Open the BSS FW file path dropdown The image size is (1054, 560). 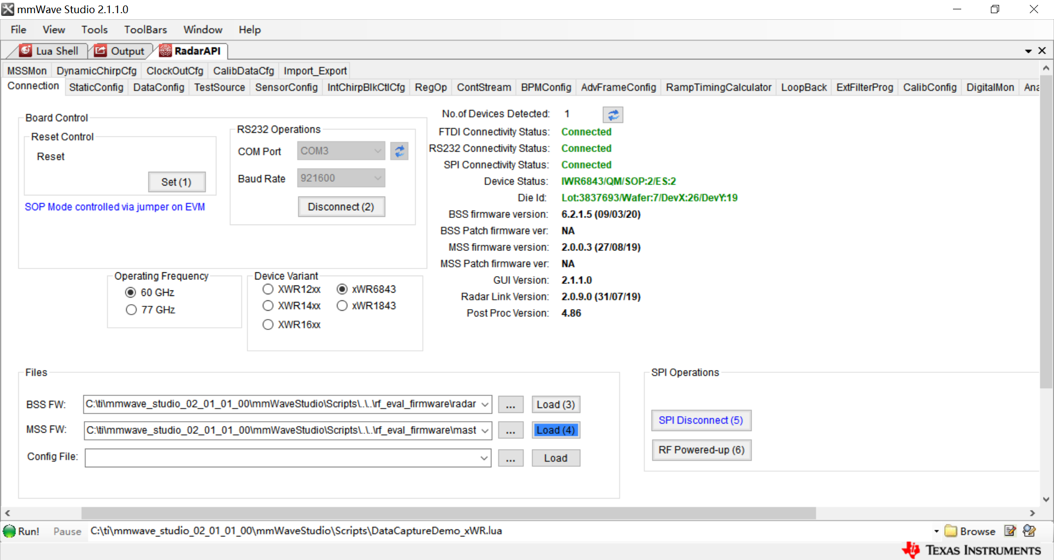(x=484, y=404)
